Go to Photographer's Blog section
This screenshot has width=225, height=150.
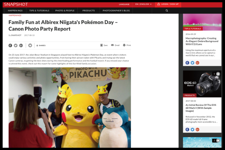(x=116, y=11)
